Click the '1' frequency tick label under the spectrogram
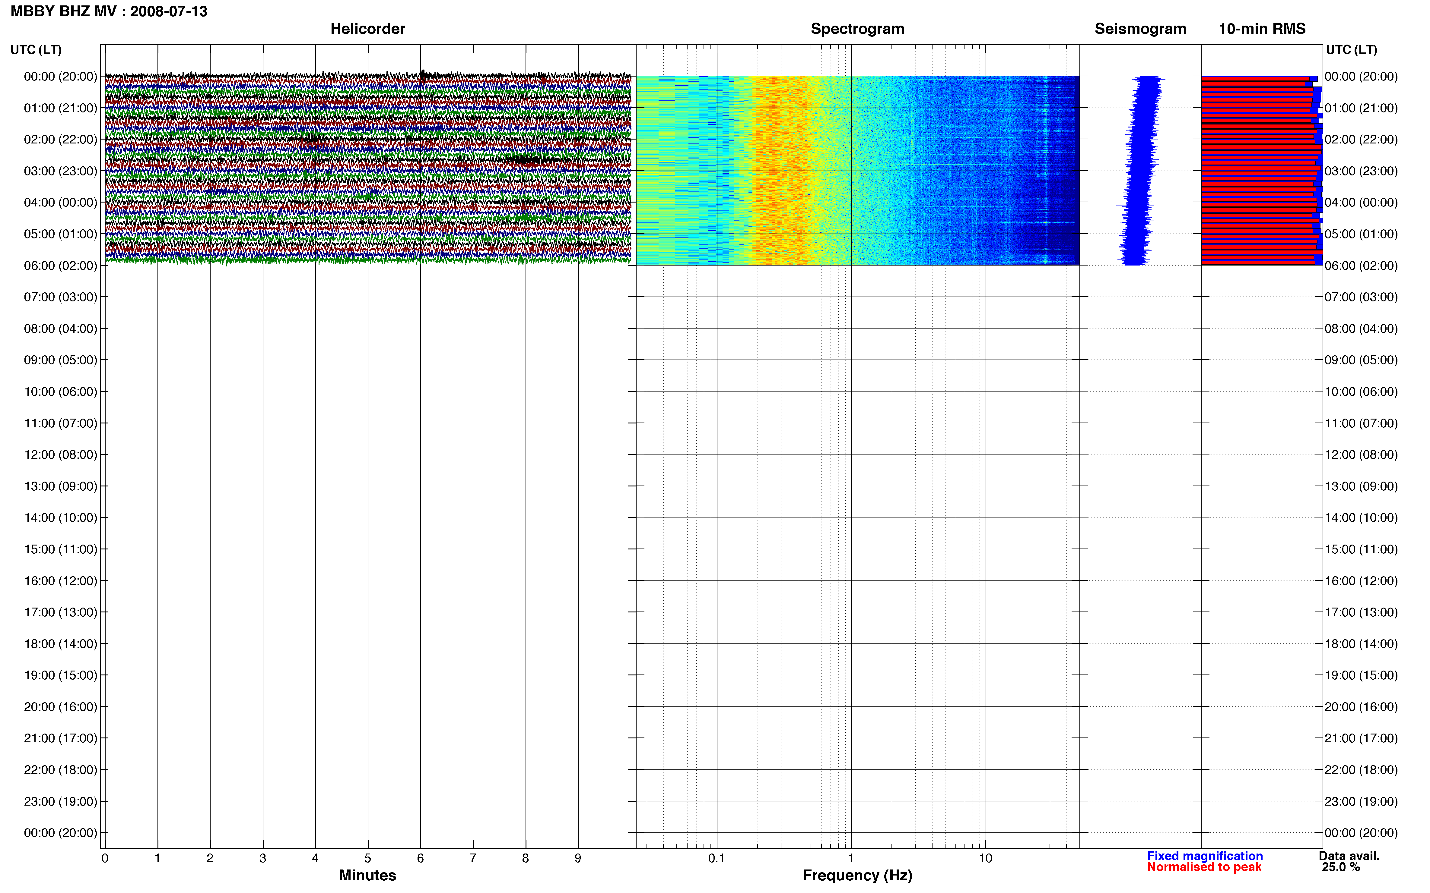The height and width of the screenshot is (893, 1430). (x=851, y=858)
